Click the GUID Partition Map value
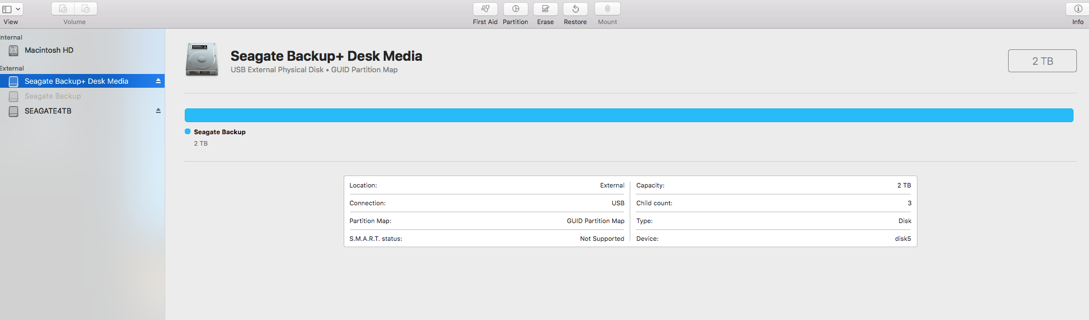 click(596, 221)
